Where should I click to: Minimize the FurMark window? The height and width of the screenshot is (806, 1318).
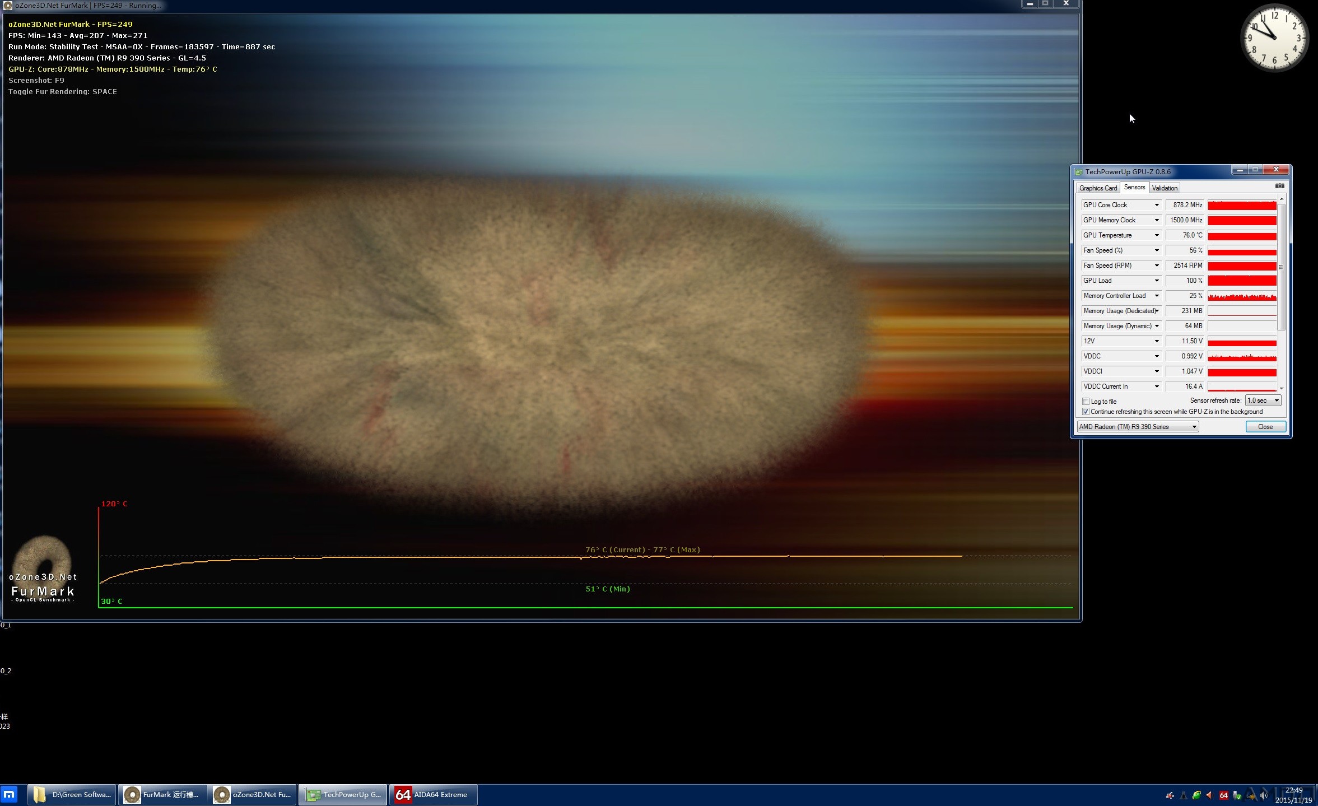coord(1030,3)
